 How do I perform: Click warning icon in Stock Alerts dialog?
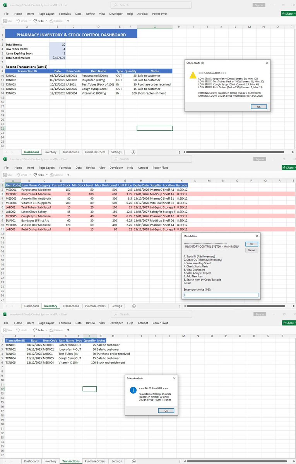pyautogui.click(x=193, y=75)
